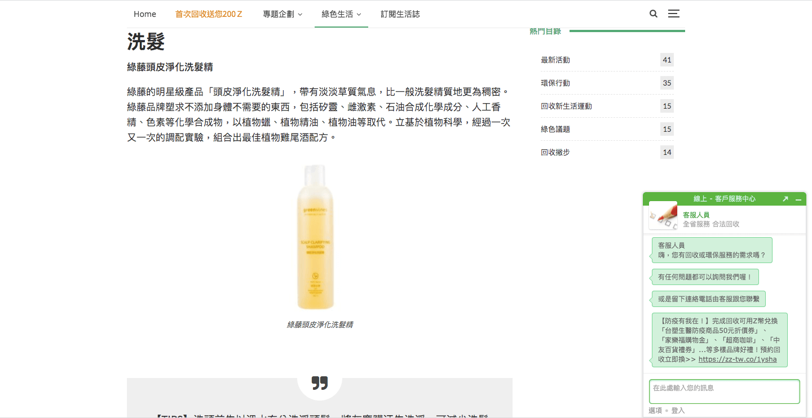Click the image caption 綠藤頭皮淨化洗髮精
This screenshot has width=812, height=418.
pyautogui.click(x=320, y=324)
